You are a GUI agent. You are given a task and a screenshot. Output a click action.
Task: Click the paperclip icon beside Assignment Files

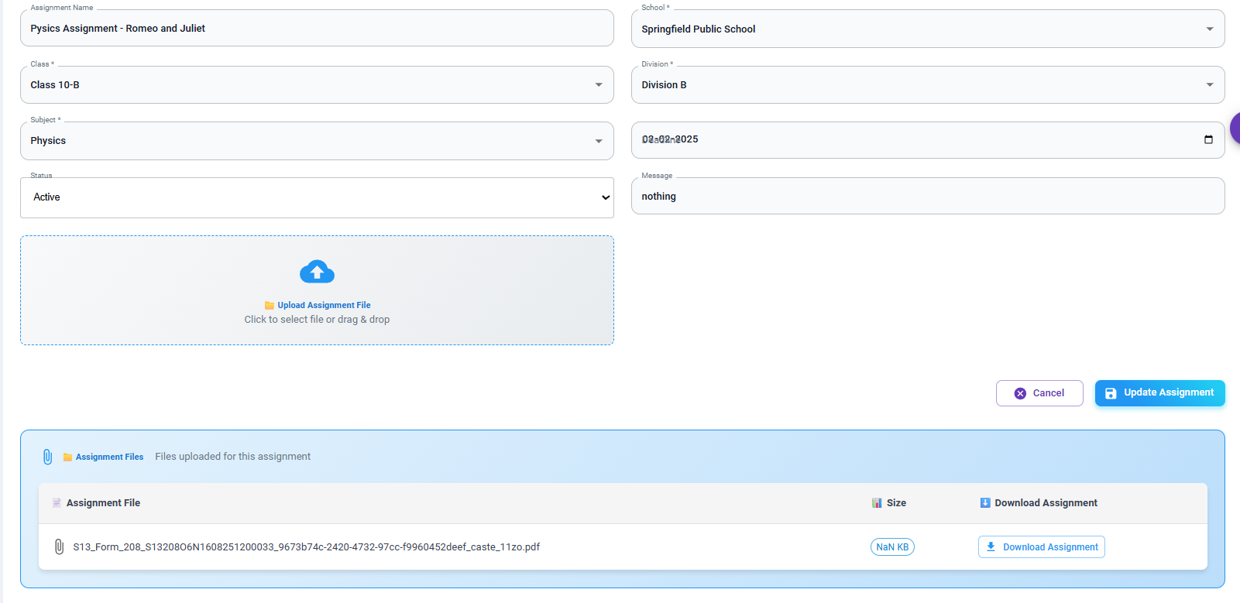(x=47, y=457)
